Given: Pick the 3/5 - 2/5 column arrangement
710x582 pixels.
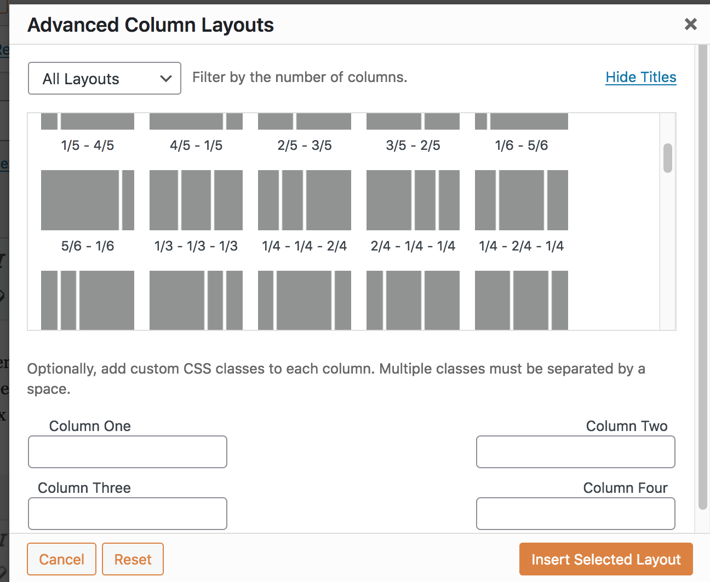Looking at the screenshot, I should [x=413, y=121].
